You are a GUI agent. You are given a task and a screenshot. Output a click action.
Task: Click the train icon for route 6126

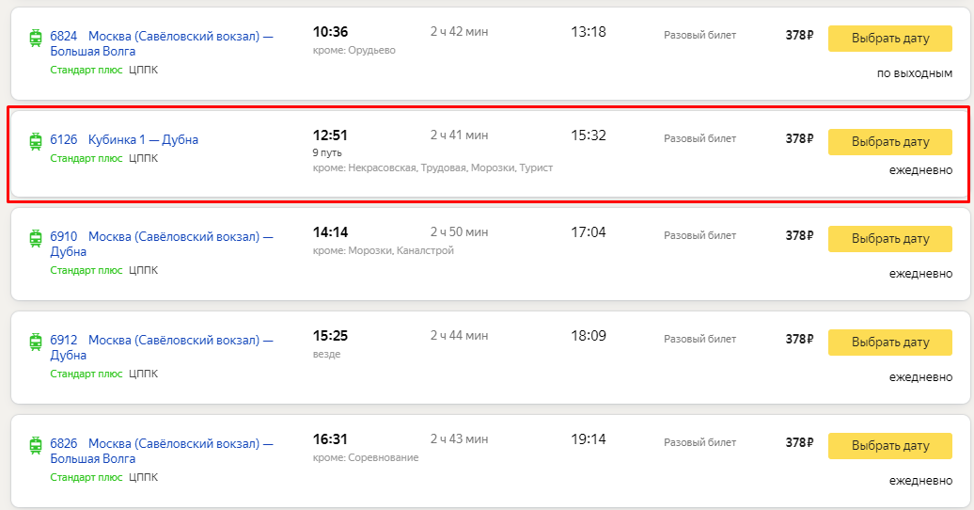36,141
